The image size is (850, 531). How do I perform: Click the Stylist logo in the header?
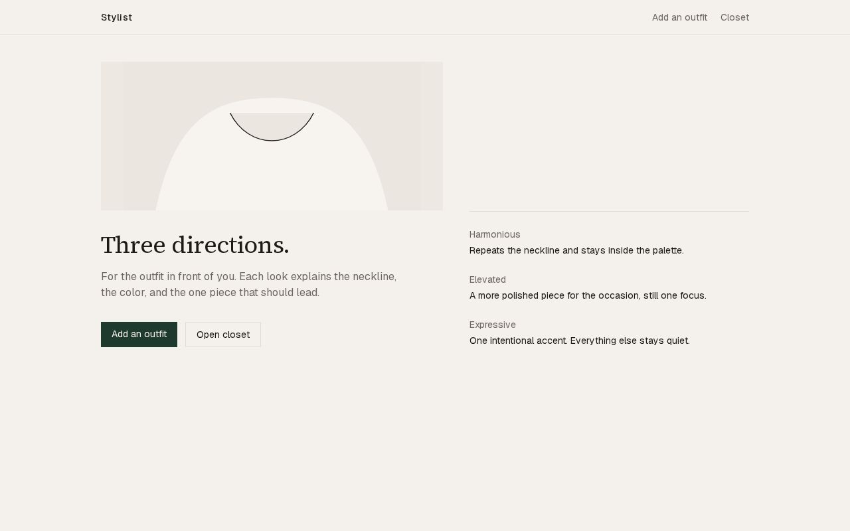click(116, 17)
